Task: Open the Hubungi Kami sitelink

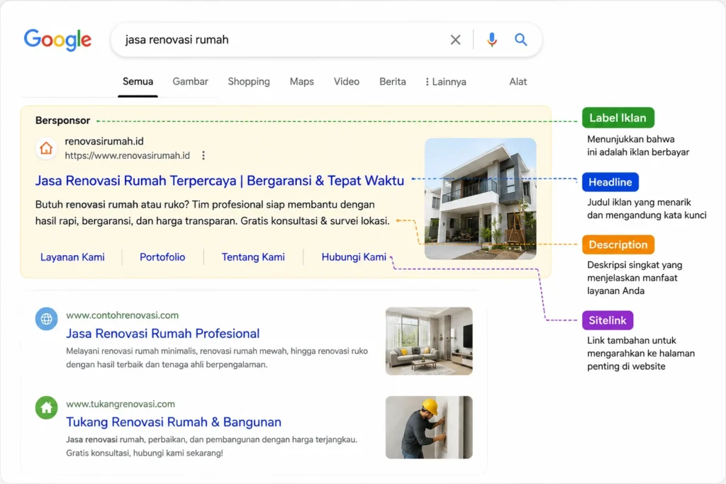Action: (x=354, y=257)
